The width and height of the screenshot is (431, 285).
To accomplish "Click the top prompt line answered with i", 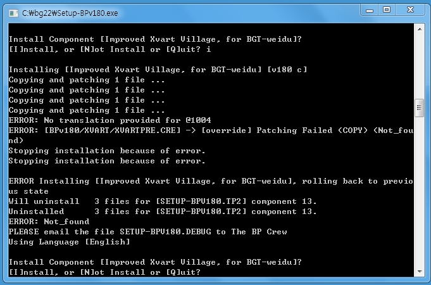I will click(109, 49).
